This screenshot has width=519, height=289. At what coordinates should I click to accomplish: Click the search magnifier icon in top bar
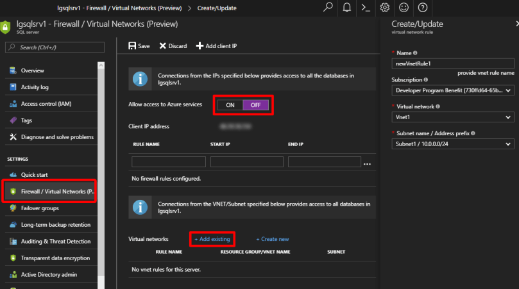(x=328, y=8)
